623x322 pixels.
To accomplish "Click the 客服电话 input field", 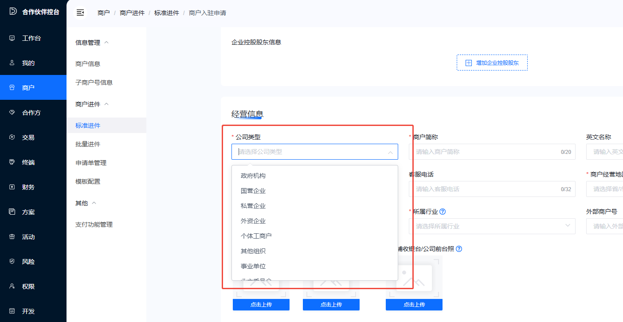I will point(486,189).
